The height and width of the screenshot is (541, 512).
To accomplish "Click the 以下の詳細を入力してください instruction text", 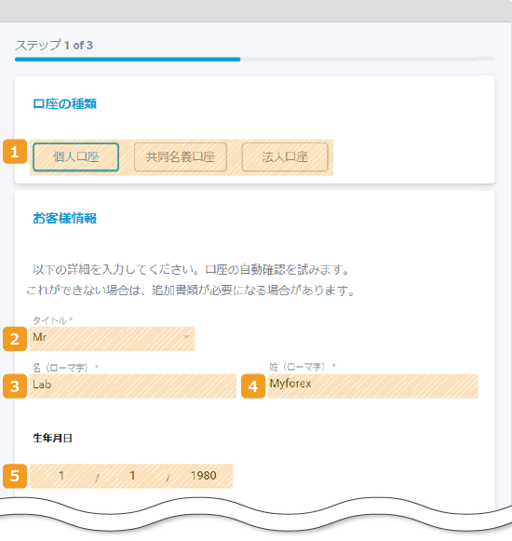I will 191,280.
